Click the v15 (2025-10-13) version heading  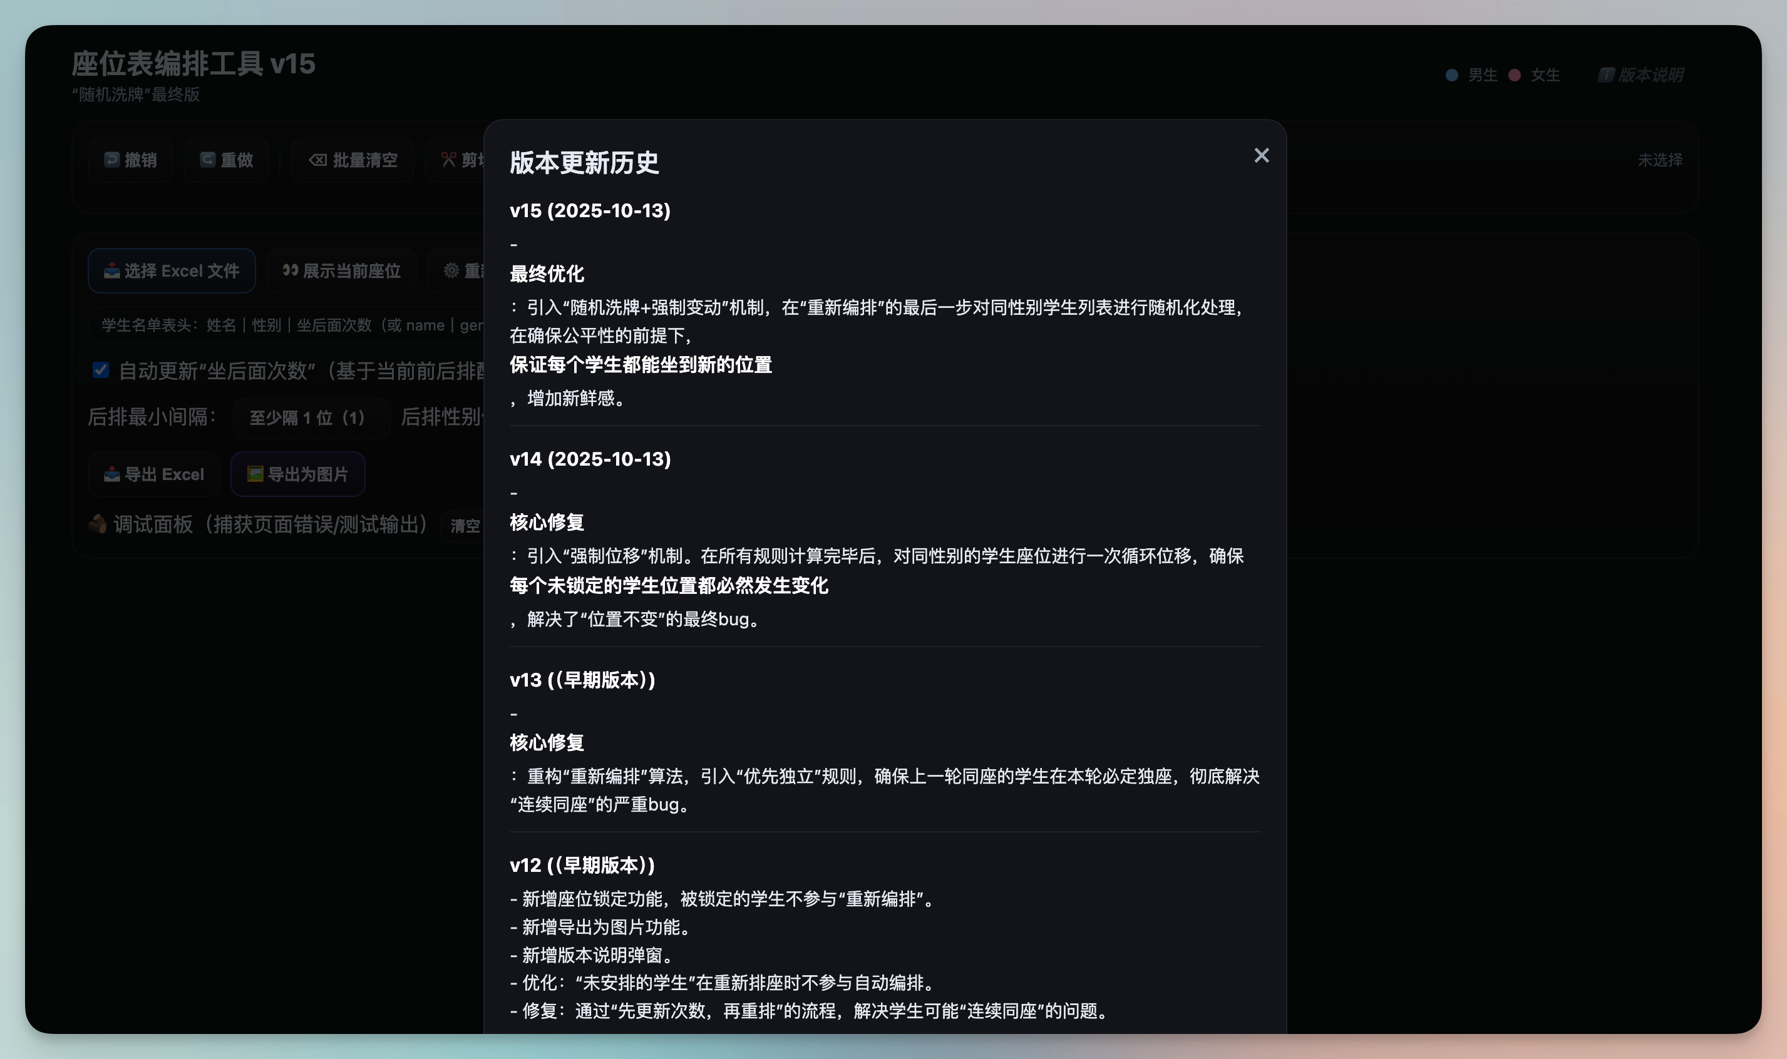(x=590, y=210)
